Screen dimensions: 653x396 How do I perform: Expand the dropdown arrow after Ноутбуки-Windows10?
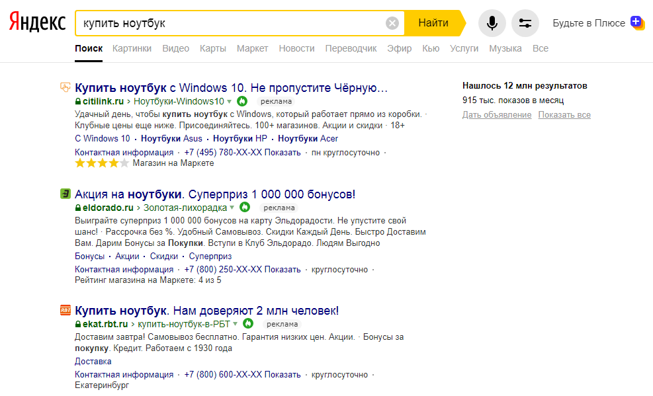(229, 102)
